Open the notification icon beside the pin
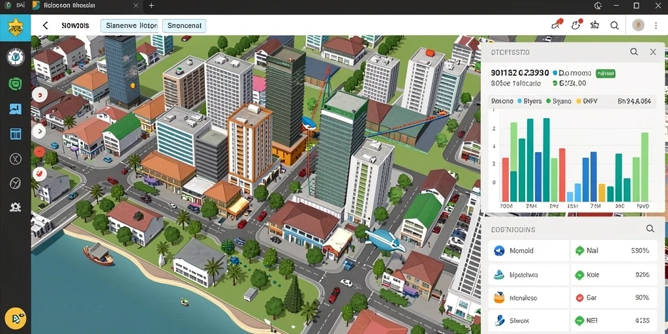Screen dimensions: 668x334 [577, 25]
